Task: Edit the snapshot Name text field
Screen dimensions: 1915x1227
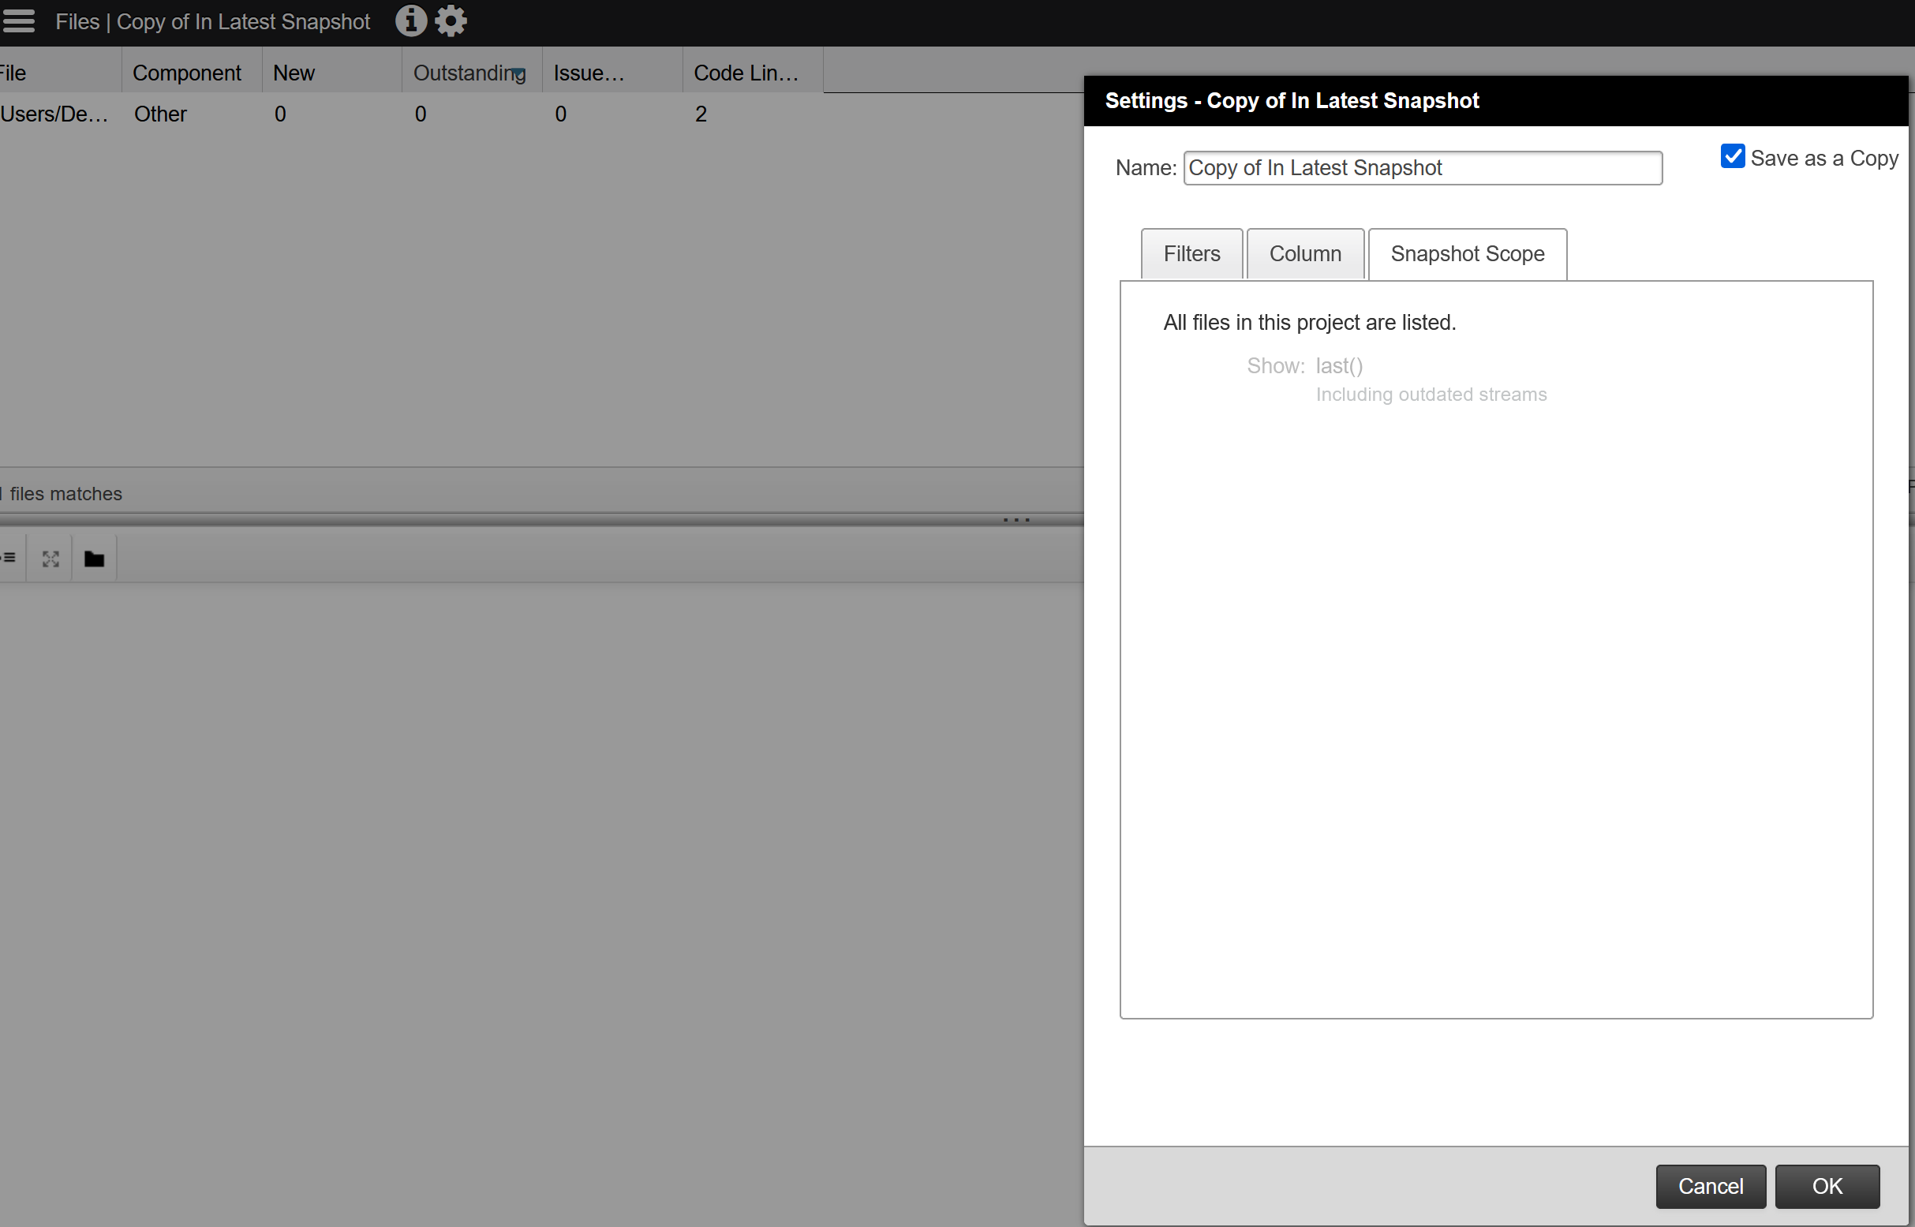Action: click(1421, 167)
